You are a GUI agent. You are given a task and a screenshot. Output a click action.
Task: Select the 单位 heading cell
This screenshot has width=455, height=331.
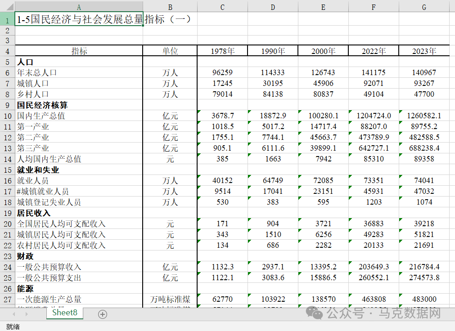(170, 50)
